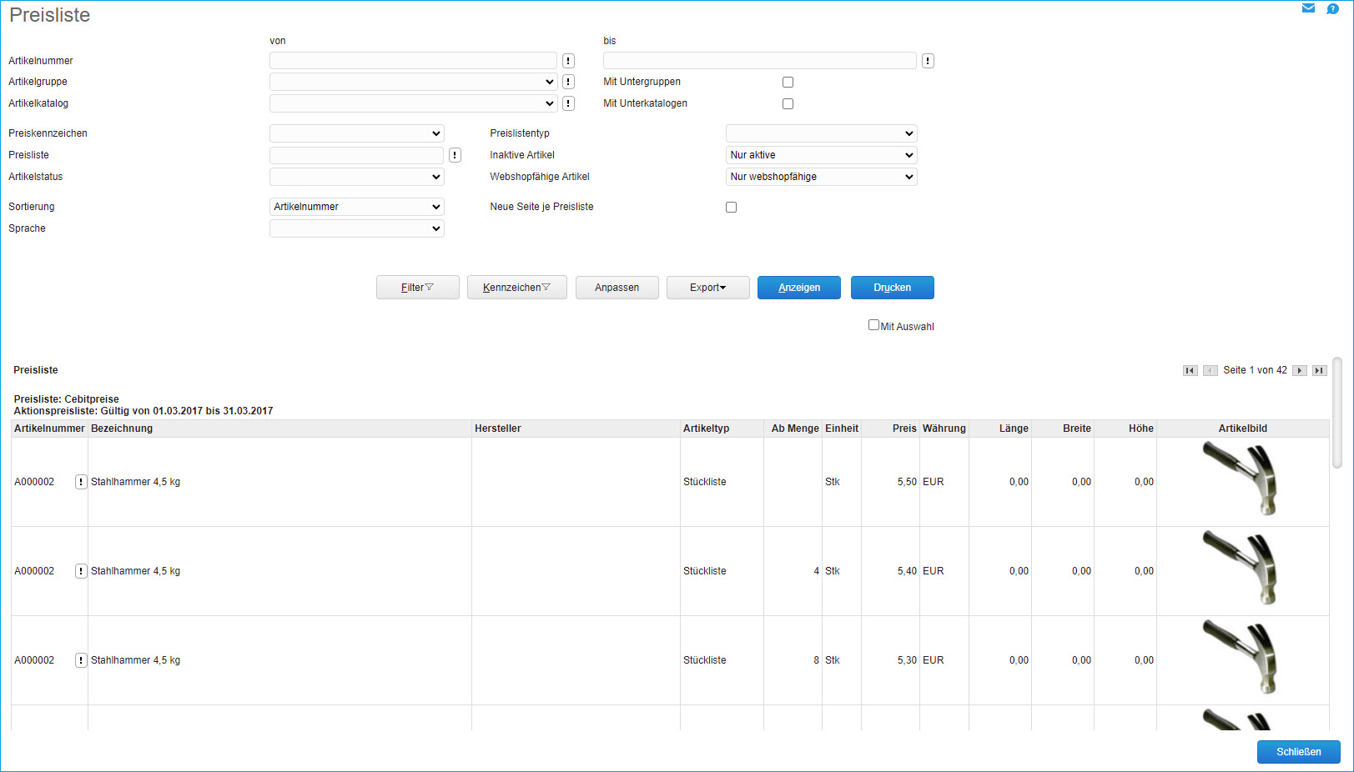Screen dimensions: 1354x772
Task: Click lookup icon next to Artikelgruppe dropdown
Action: click(568, 82)
